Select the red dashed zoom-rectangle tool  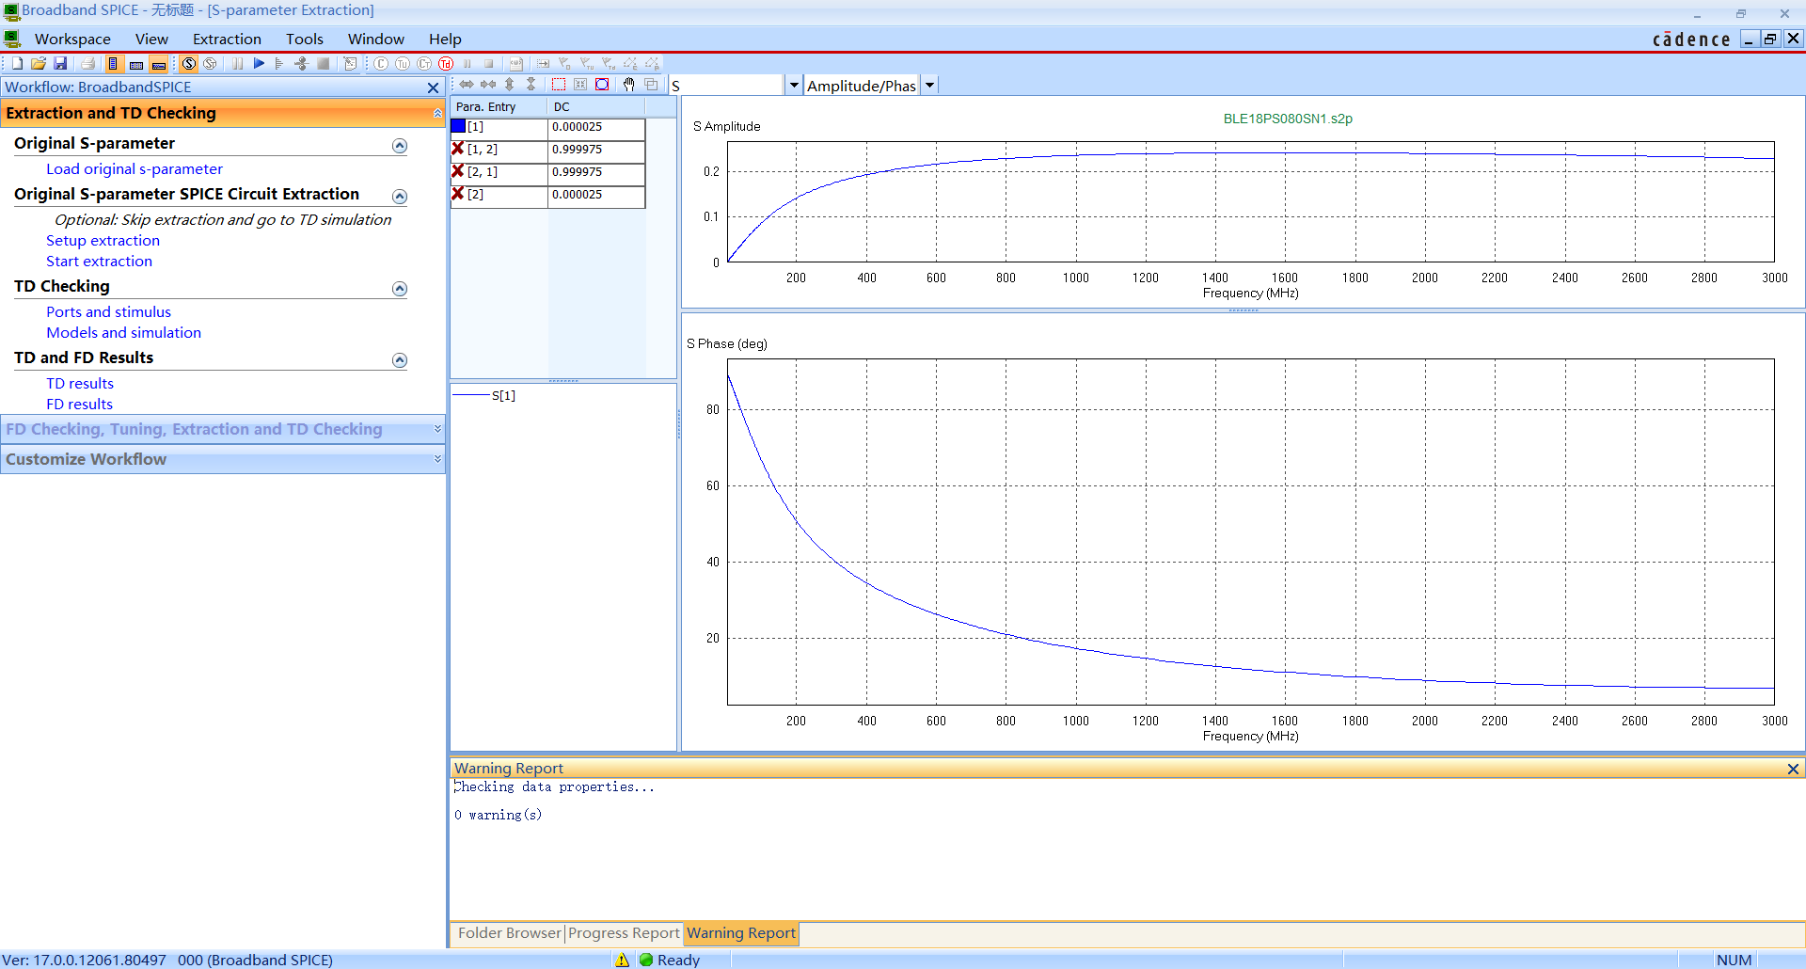coord(559,85)
